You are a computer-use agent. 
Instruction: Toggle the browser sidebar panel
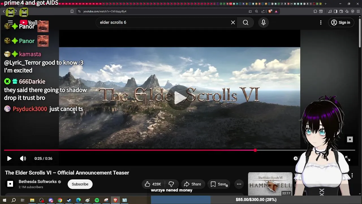pos(335,11)
